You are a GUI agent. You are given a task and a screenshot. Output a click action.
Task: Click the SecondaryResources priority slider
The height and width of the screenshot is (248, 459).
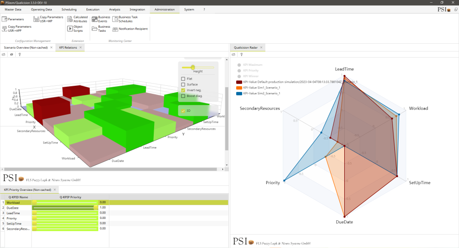[x=65, y=229]
